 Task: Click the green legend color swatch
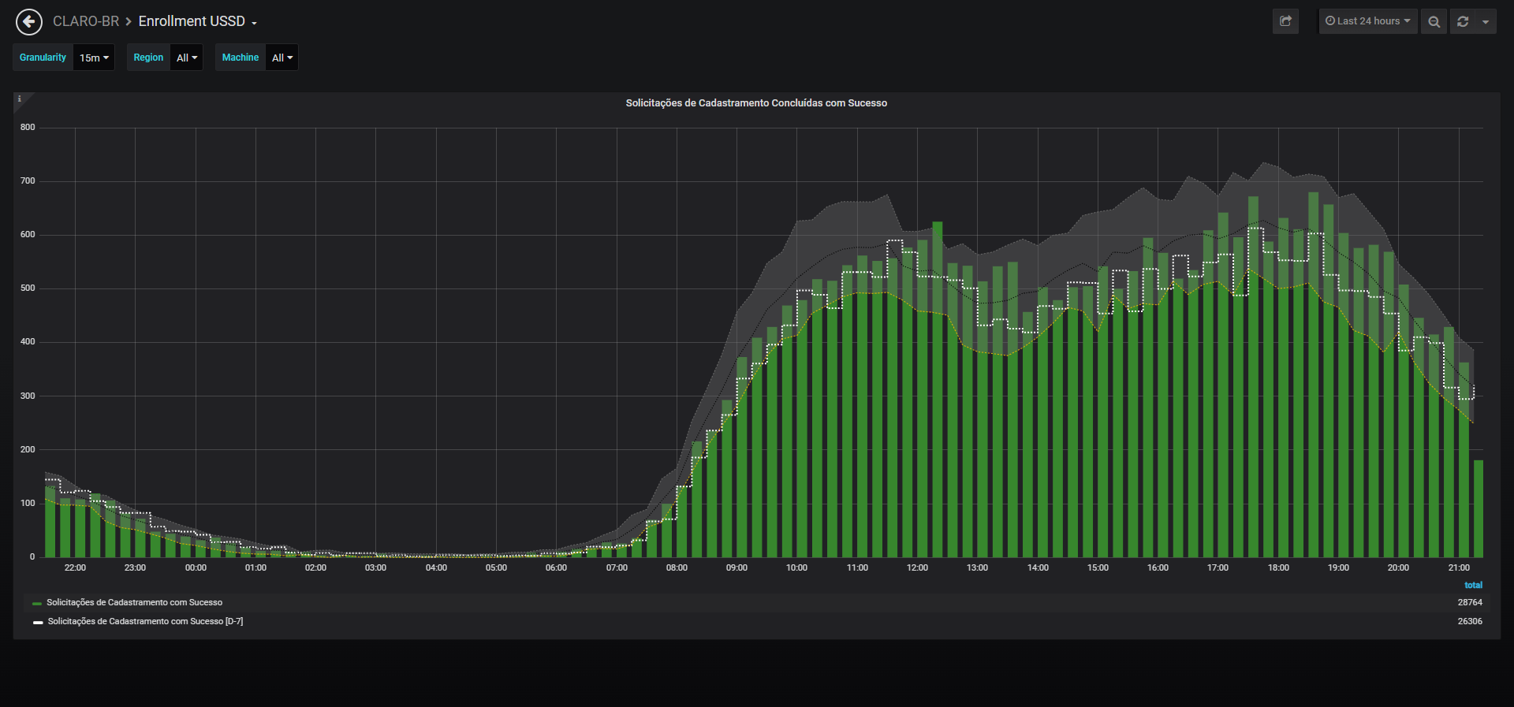tap(37, 604)
